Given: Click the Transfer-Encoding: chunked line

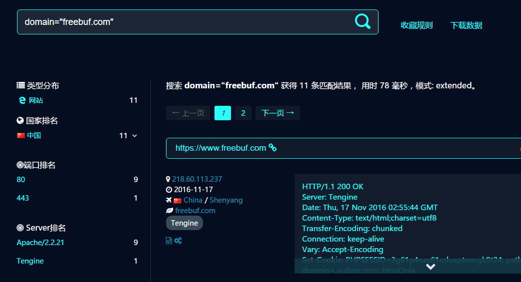Looking at the screenshot, I should click(x=352, y=228).
